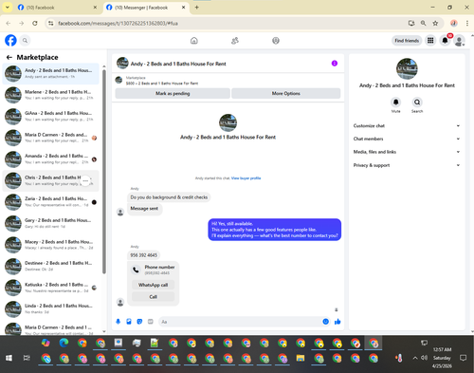Click the conversation list scrollbar
Image resolution: width=474 pixels, height=373 pixels.
click(x=104, y=173)
